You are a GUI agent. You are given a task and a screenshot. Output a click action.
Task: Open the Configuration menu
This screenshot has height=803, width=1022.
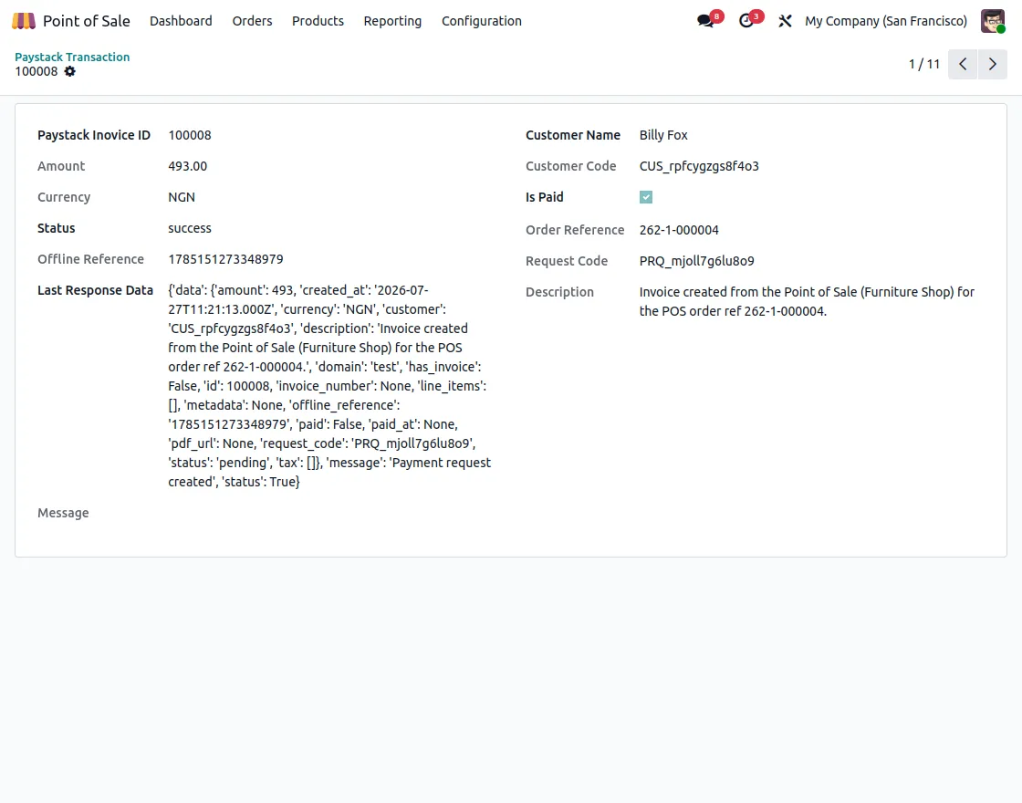tap(482, 21)
